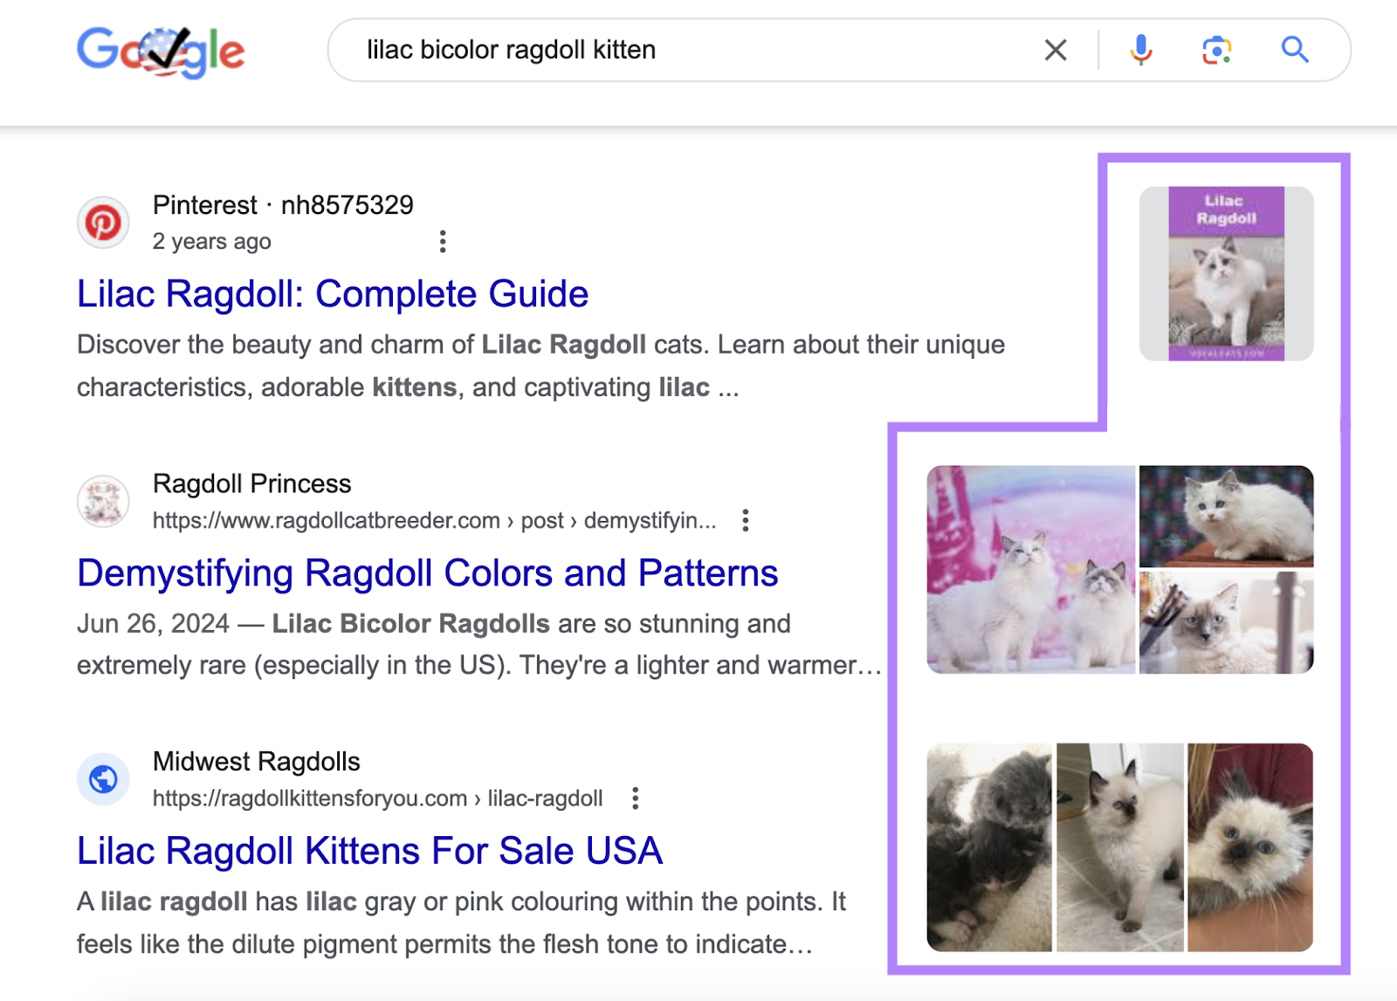
Task: Activate the microphone voice search icon
Action: pos(1139,50)
